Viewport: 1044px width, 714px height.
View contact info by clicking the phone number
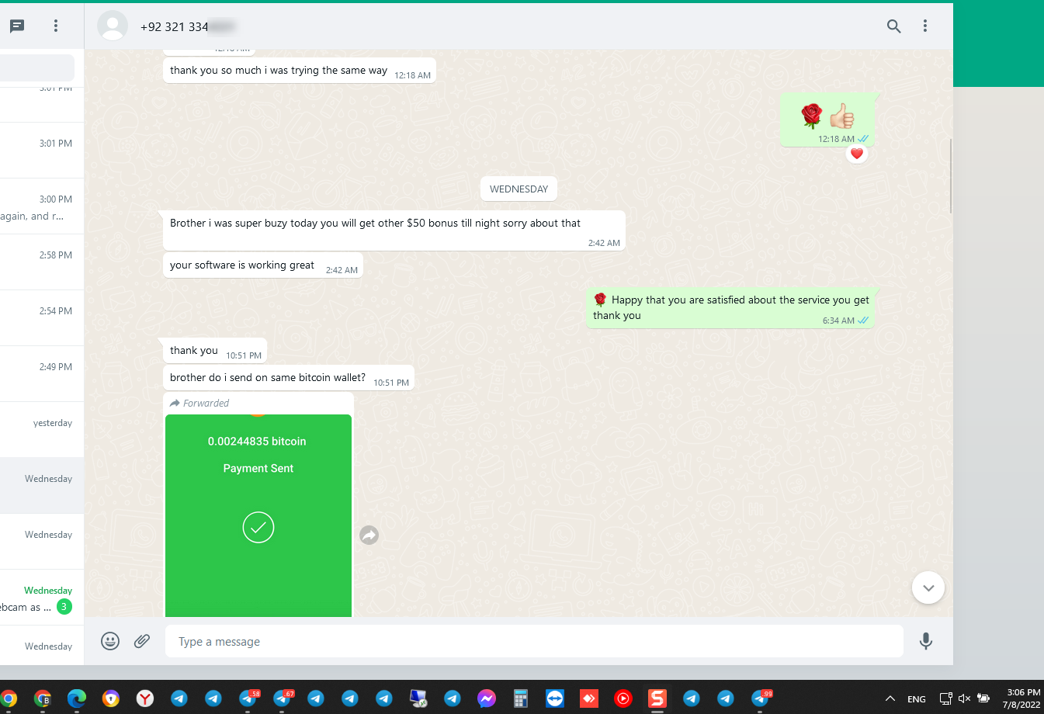(174, 25)
